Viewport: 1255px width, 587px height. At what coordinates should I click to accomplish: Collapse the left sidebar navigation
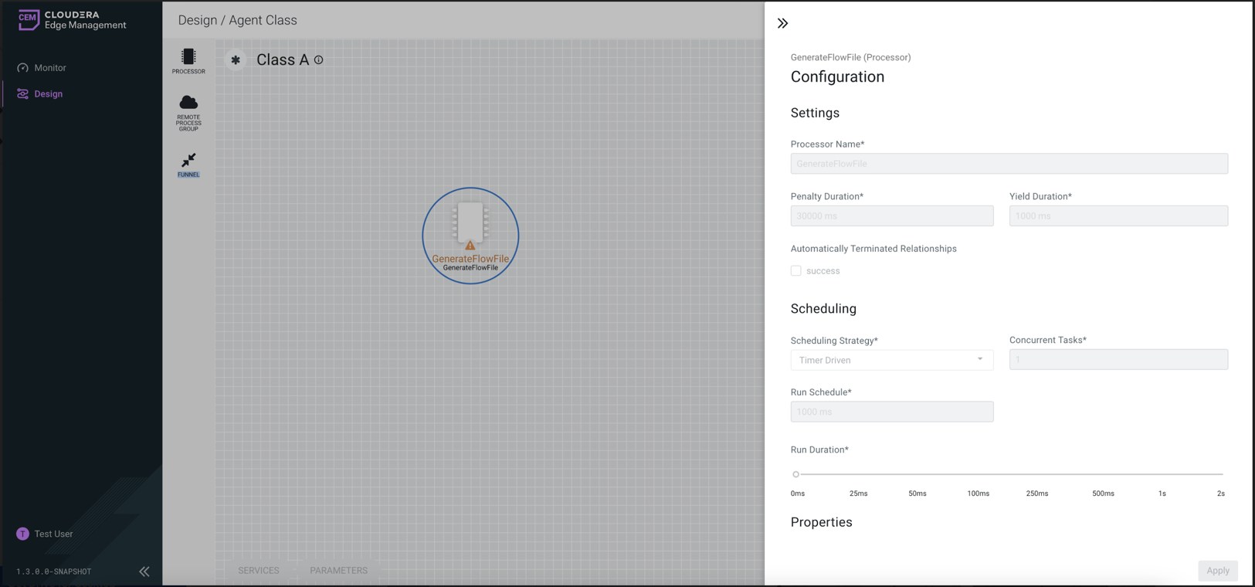pyautogui.click(x=144, y=572)
